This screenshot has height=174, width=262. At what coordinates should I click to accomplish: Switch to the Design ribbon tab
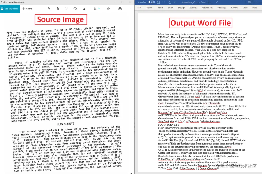coord(181,7)
